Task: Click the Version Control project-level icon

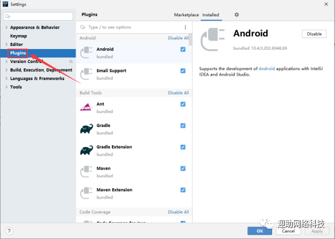Action: tap(71, 62)
